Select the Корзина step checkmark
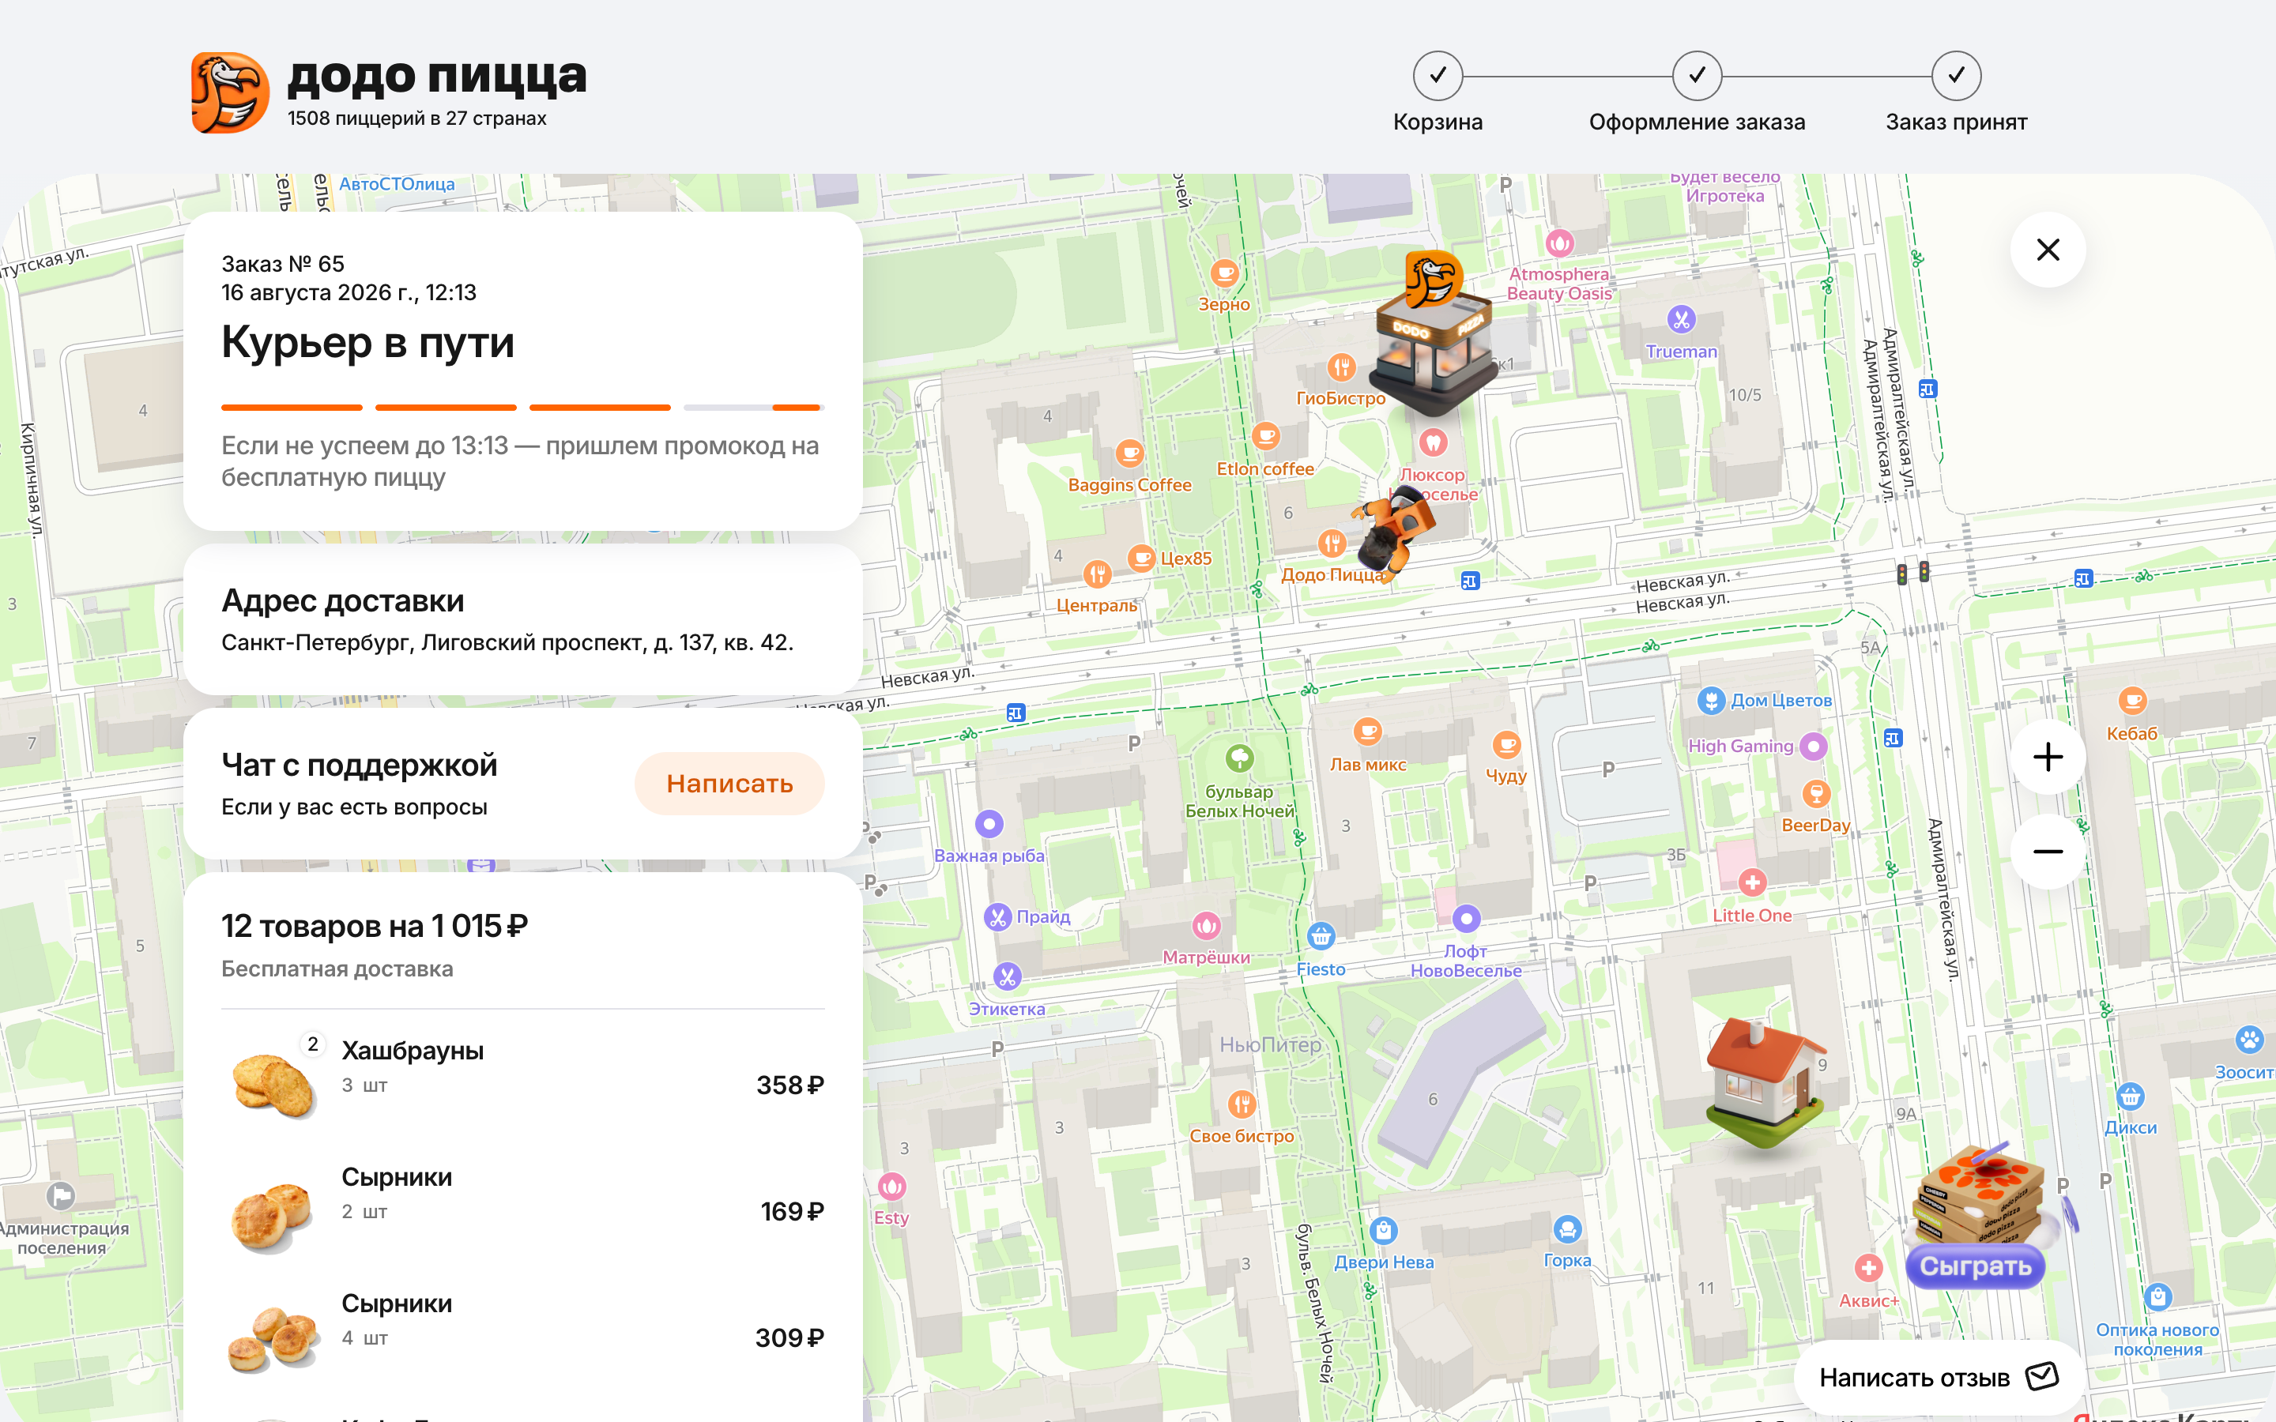The image size is (2276, 1422). point(1437,75)
